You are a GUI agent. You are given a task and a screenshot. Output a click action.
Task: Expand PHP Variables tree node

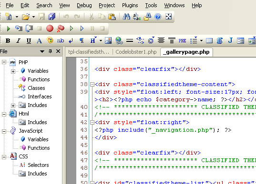tap(13, 71)
